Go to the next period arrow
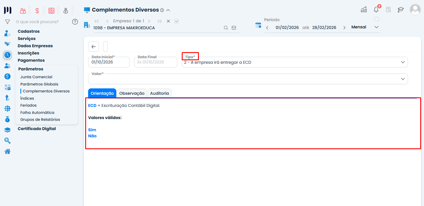 click(344, 28)
